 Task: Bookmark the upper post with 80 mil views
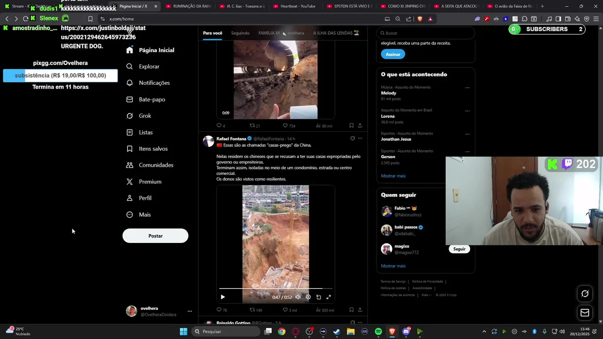click(x=351, y=126)
